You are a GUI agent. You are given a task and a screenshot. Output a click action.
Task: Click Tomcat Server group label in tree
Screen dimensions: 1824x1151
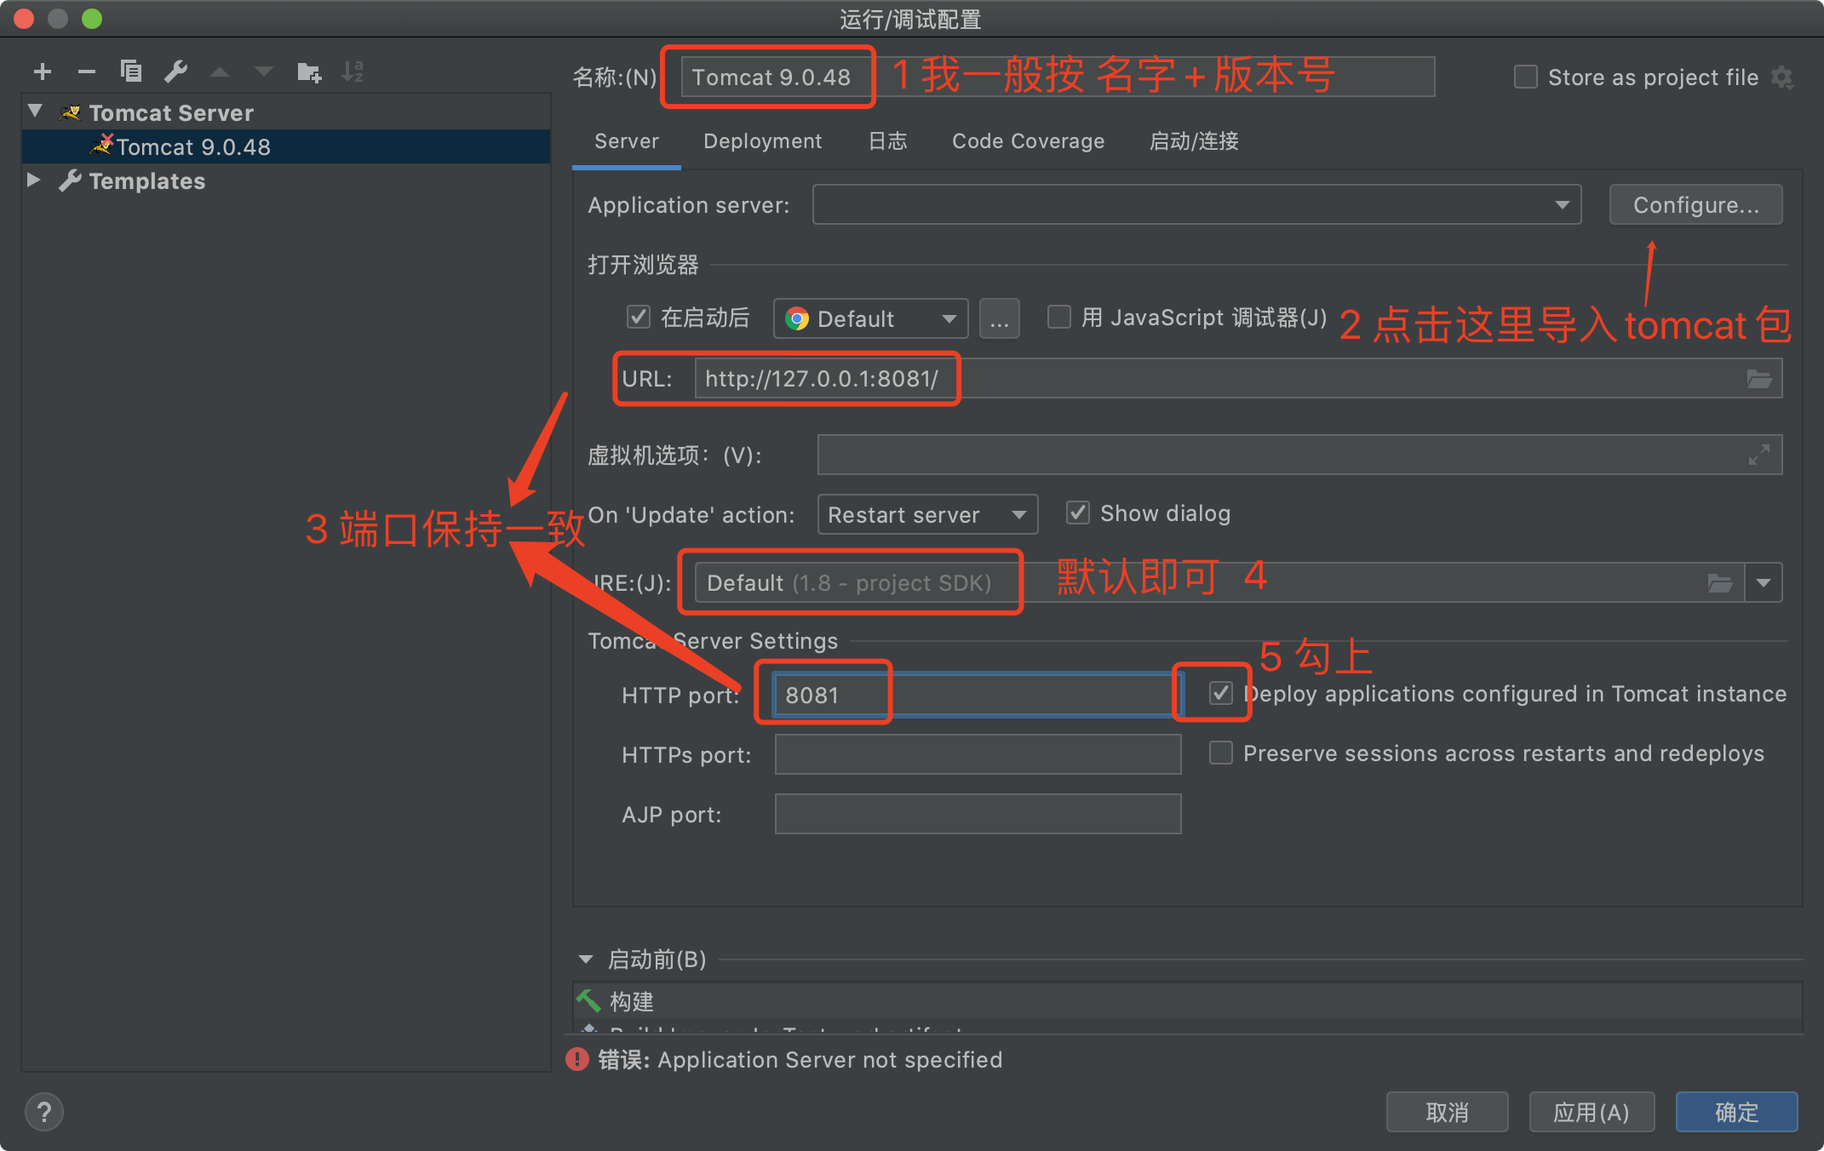coord(171,112)
